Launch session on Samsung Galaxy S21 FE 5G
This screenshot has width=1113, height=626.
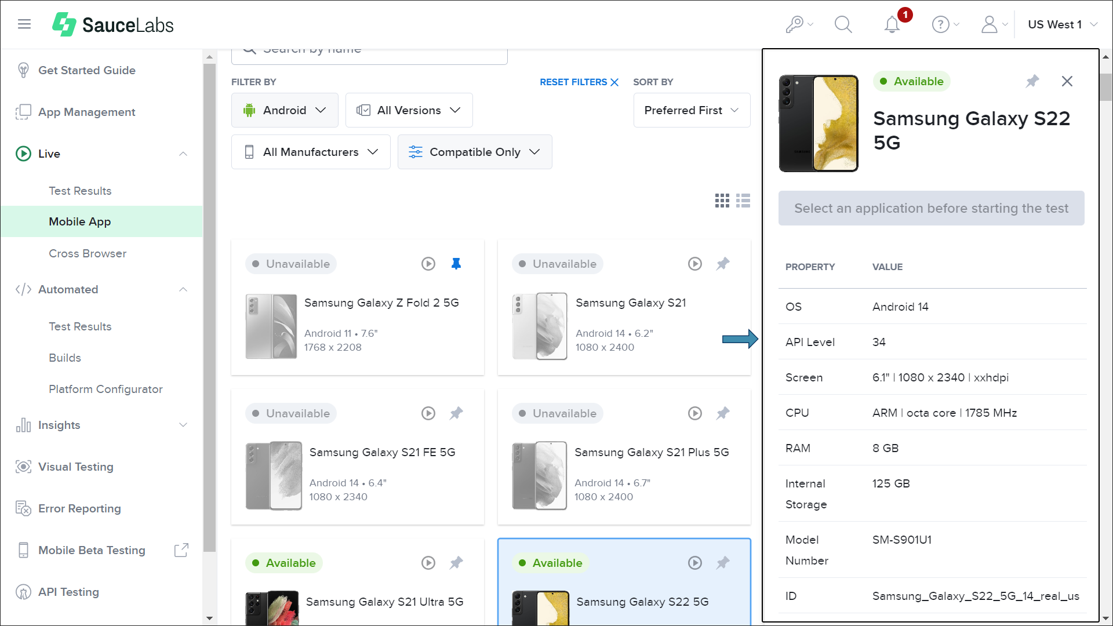point(428,413)
